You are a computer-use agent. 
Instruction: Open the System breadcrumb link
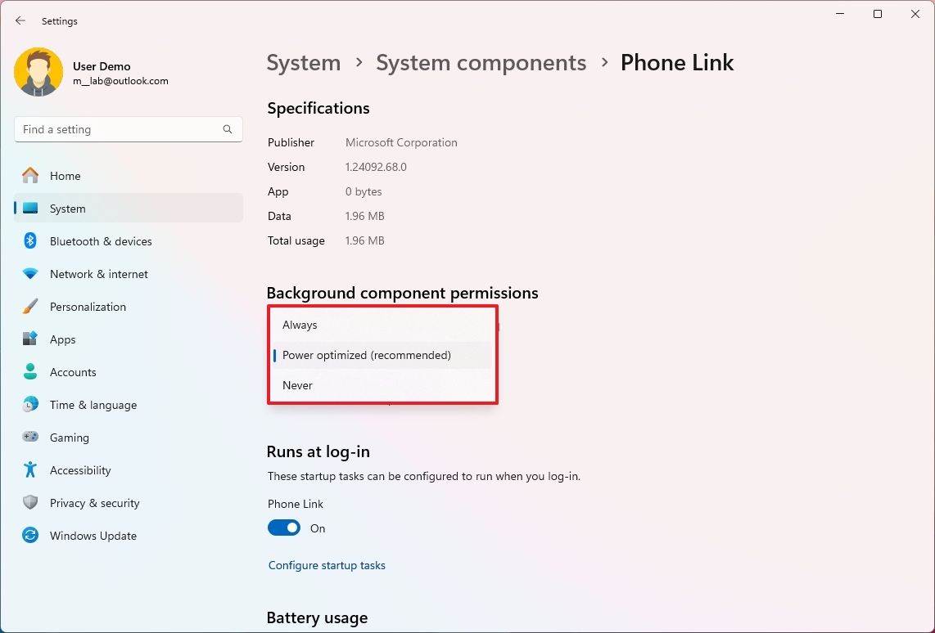click(303, 62)
